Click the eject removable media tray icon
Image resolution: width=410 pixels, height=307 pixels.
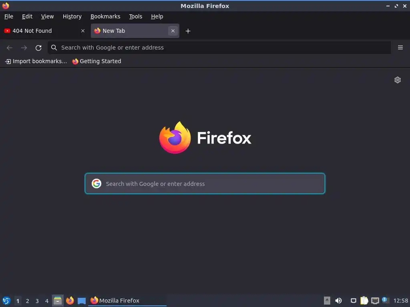tap(327, 301)
